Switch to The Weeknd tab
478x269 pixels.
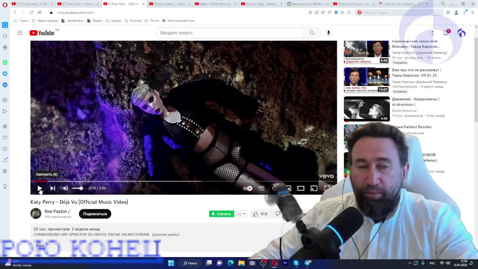pos(32,4)
